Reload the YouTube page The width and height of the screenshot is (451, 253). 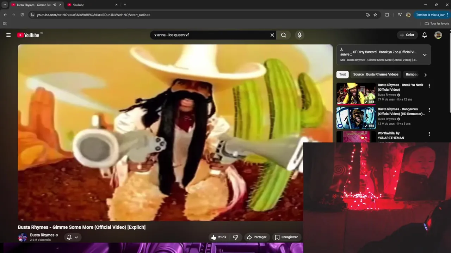click(x=22, y=15)
